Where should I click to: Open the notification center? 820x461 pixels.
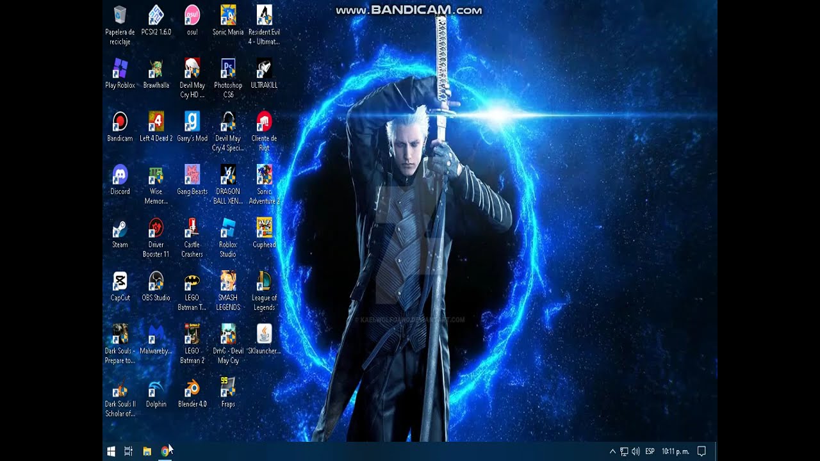[701, 451]
